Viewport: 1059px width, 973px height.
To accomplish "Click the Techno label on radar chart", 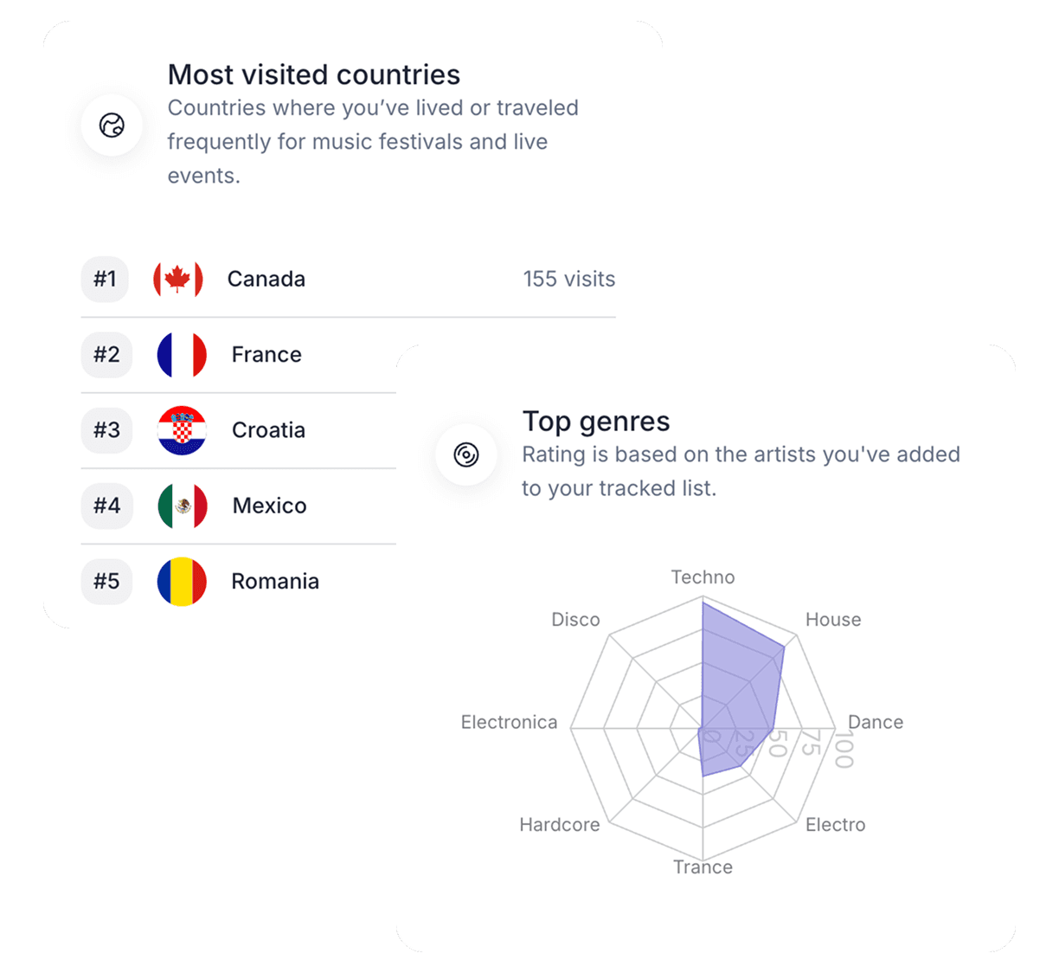I will click(703, 577).
